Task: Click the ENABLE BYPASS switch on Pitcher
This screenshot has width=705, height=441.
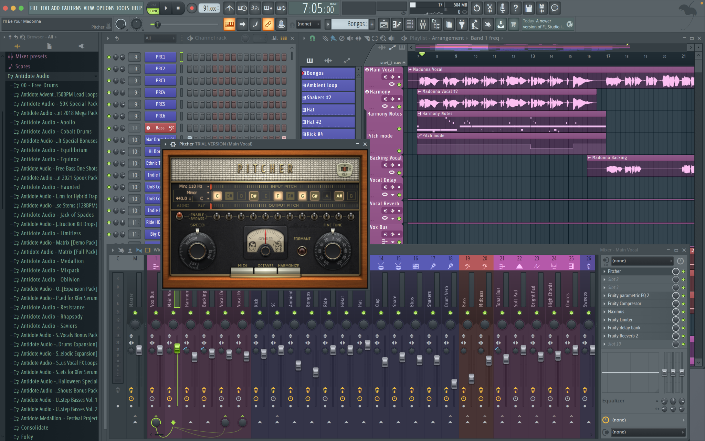Action: pyautogui.click(x=179, y=216)
